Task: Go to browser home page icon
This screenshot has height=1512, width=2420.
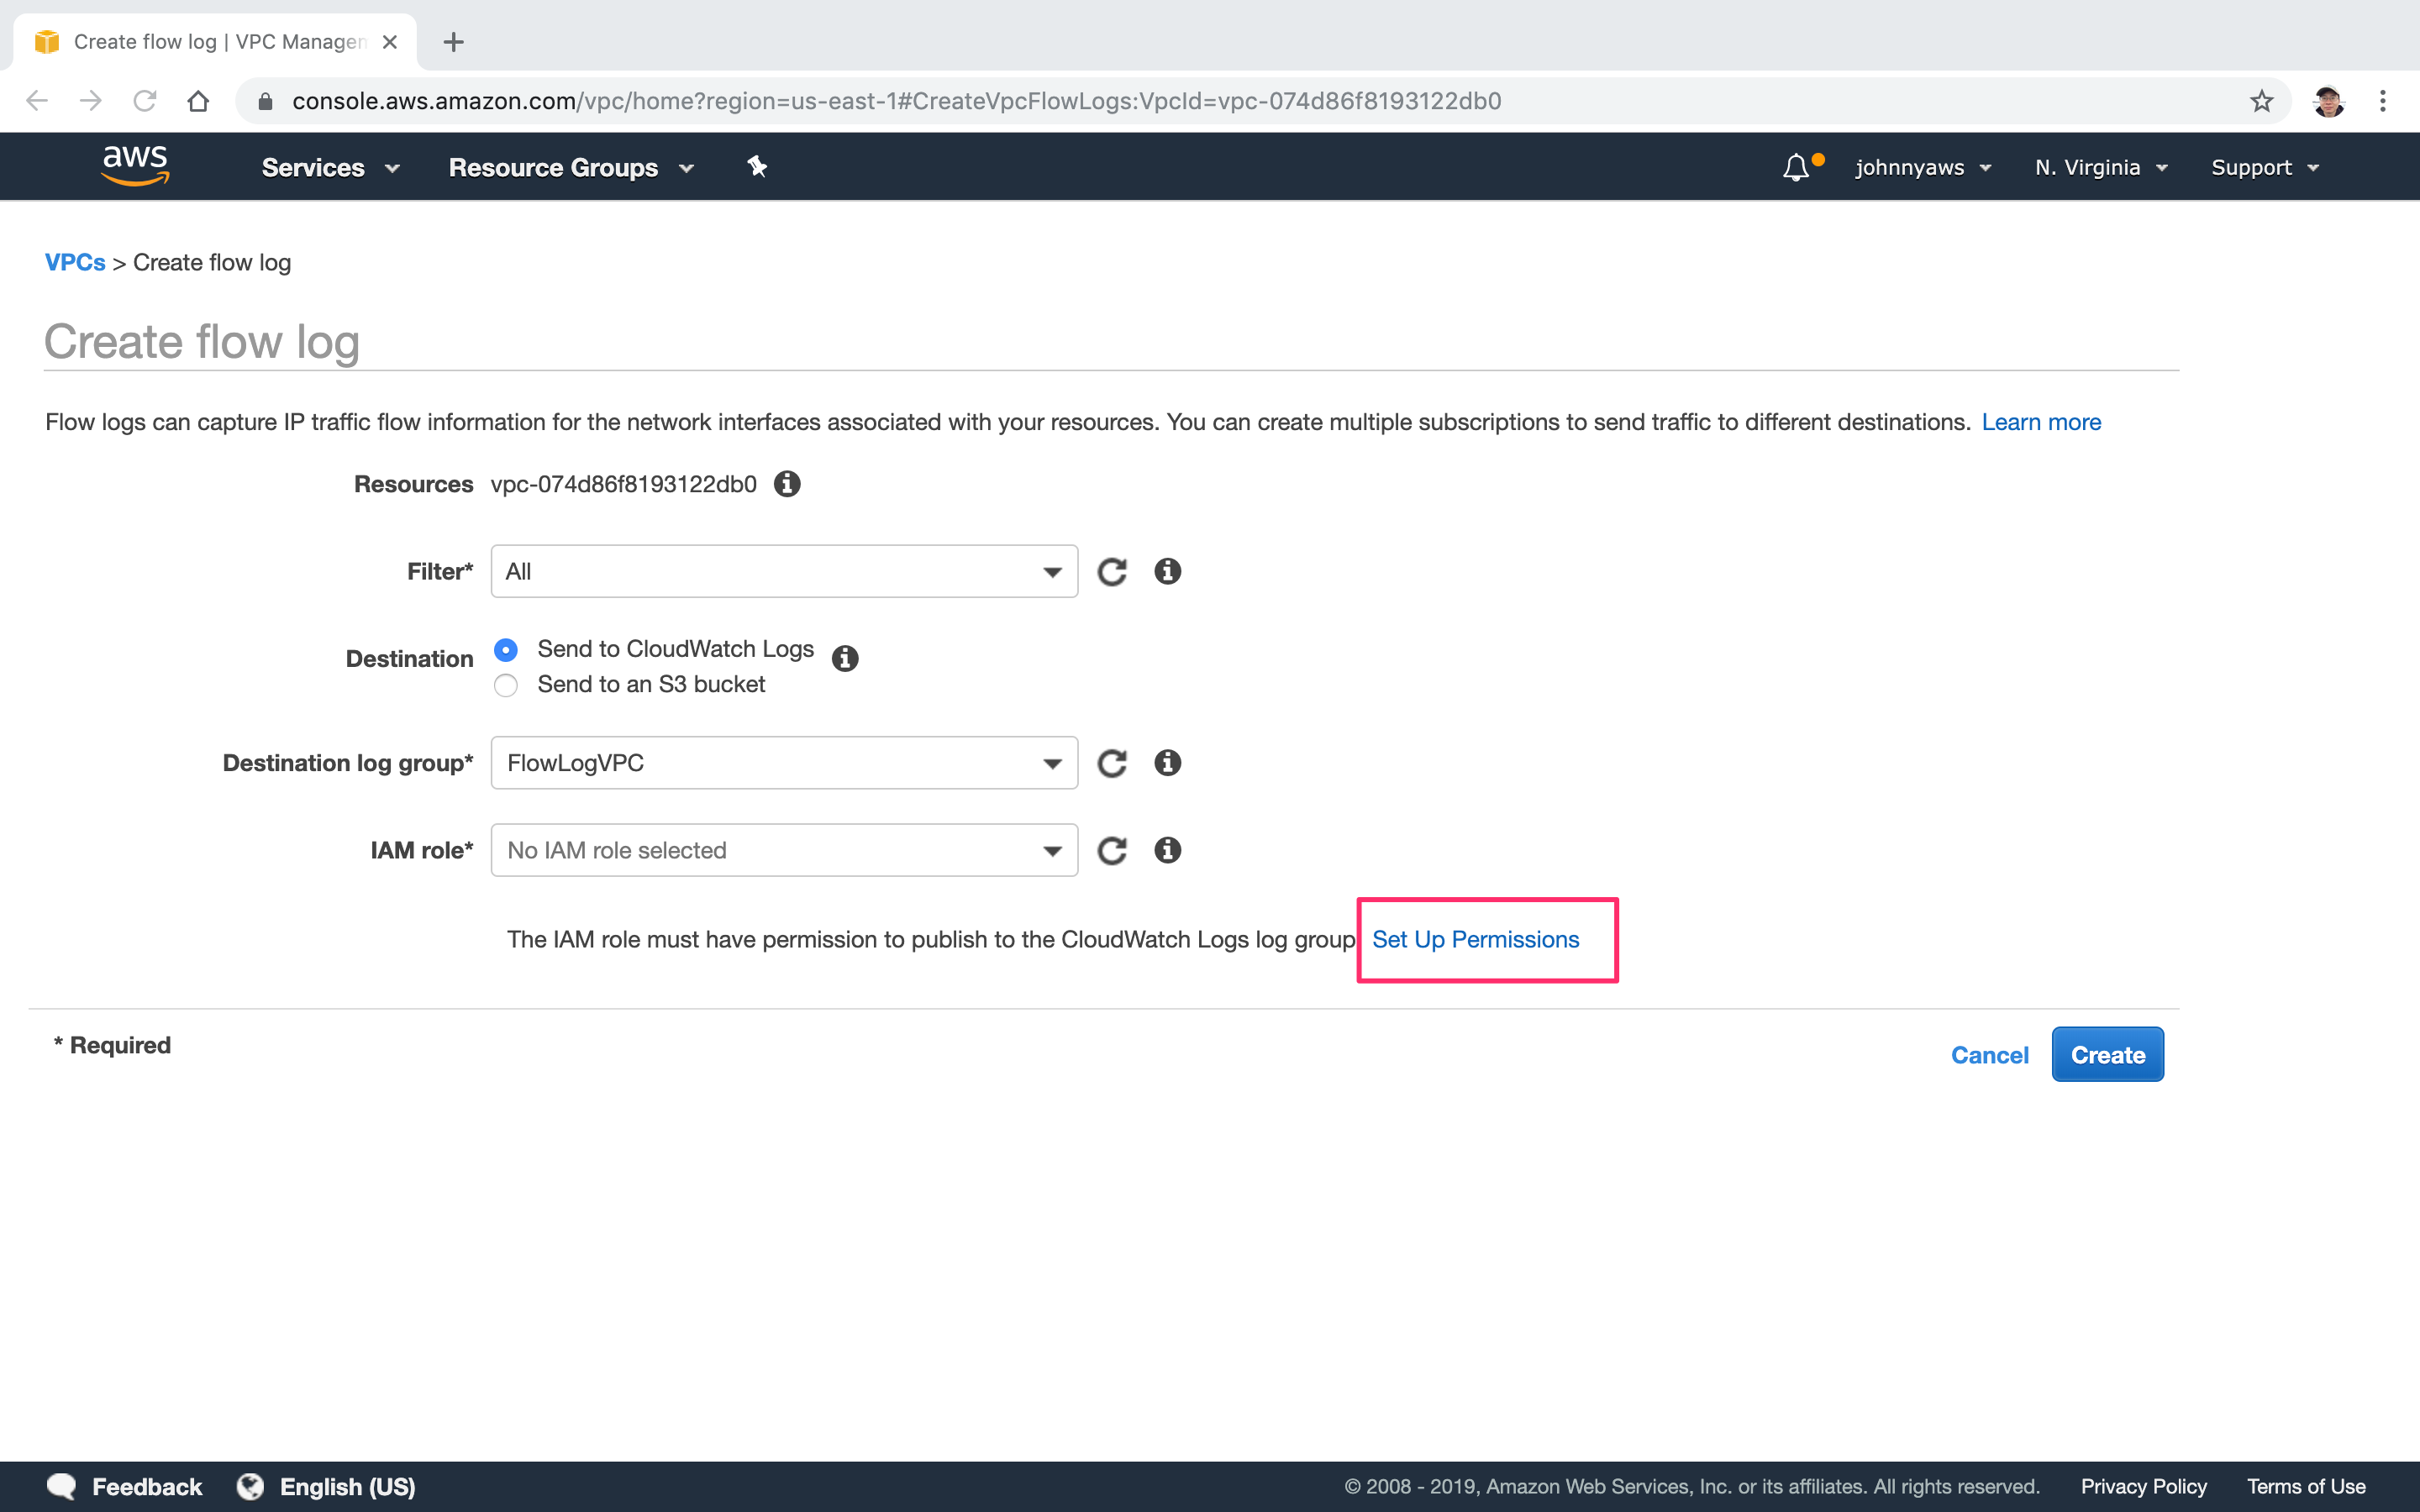Action: point(198,101)
